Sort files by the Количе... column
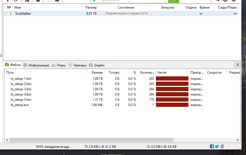The height and width of the screenshot is (155, 246). click(147, 73)
